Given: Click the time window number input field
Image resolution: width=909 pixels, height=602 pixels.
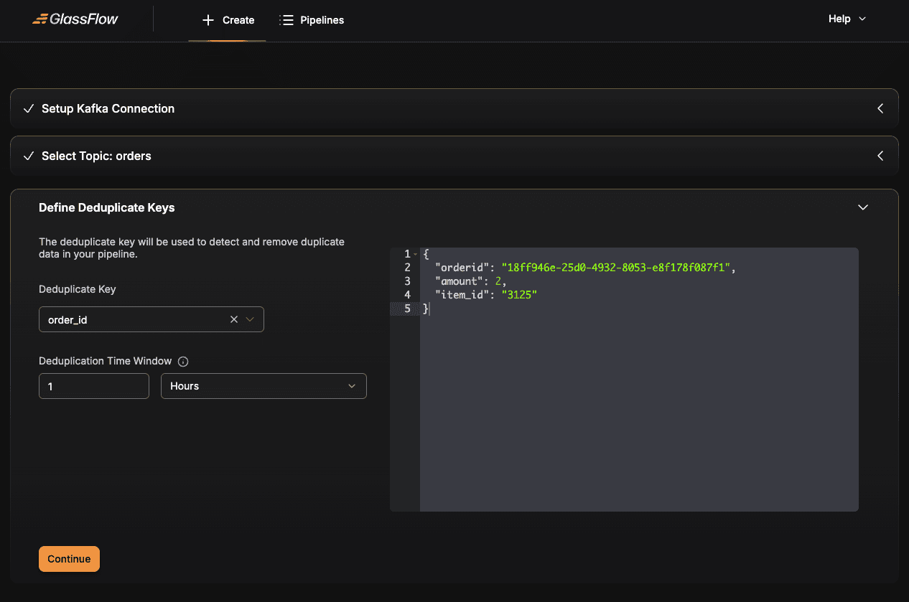Looking at the screenshot, I should click(x=94, y=386).
